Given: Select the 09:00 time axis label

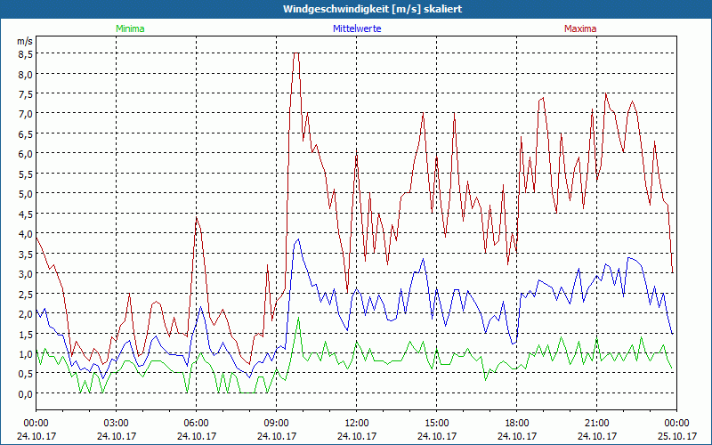Looking at the screenshot, I should tap(276, 423).
